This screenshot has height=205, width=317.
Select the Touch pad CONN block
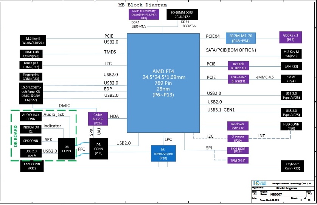(33, 65)
